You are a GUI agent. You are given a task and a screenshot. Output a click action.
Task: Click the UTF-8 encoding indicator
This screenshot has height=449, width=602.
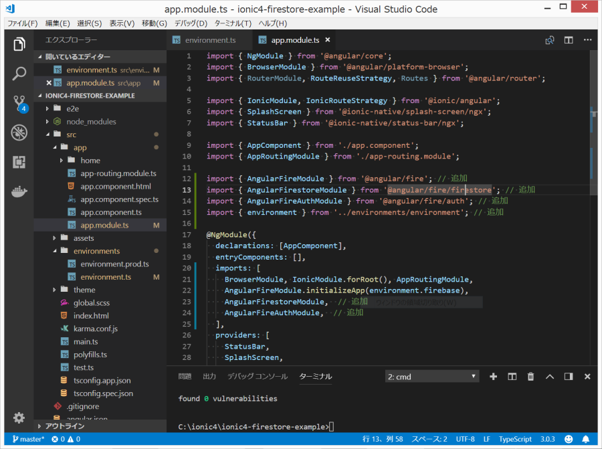[466, 439]
